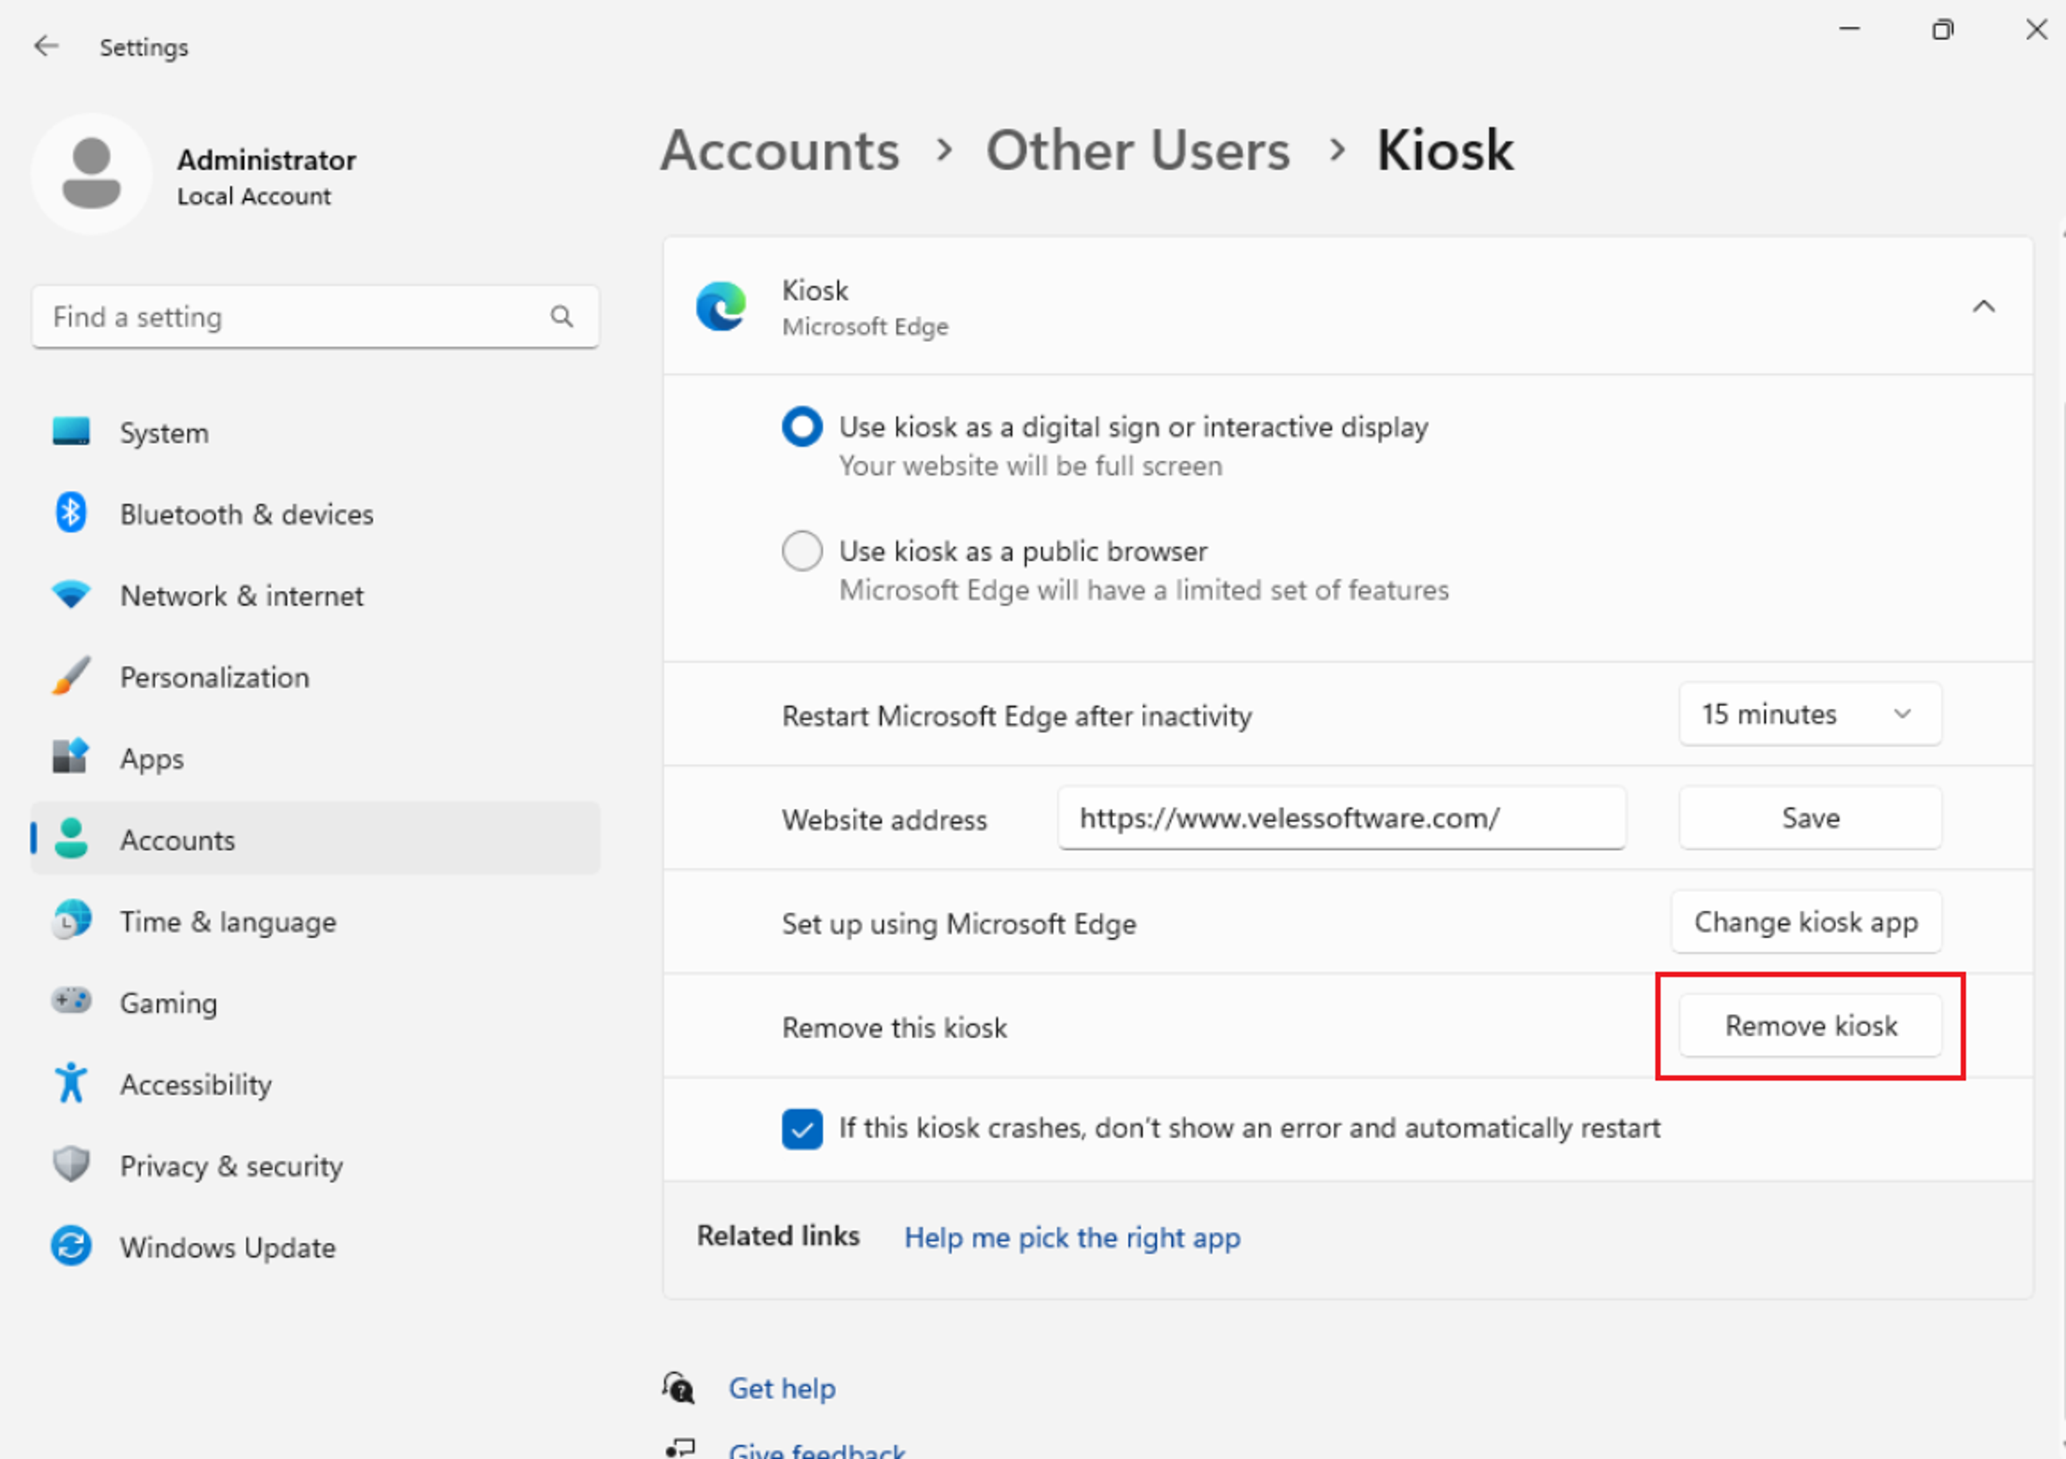Open Accessibility settings

click(x=315, y=1084)
